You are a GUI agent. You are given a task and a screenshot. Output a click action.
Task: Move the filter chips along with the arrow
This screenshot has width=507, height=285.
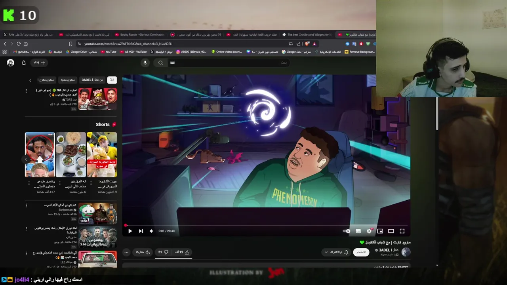30,80
